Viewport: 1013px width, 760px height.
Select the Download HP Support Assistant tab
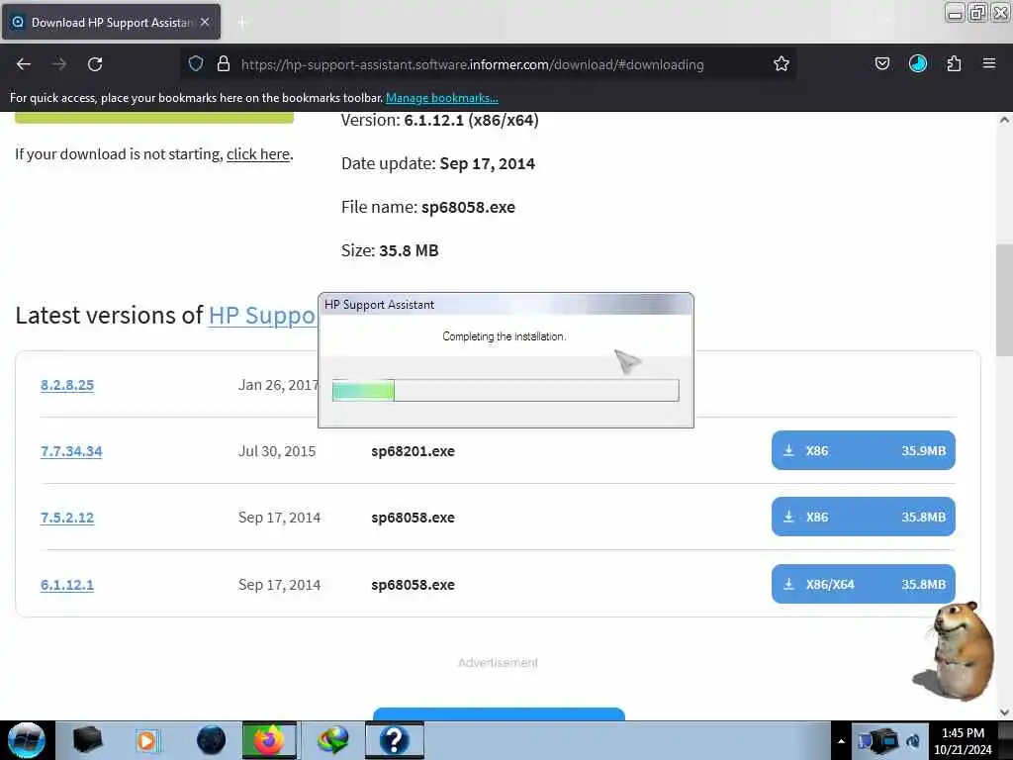click(x=111, y=22)
